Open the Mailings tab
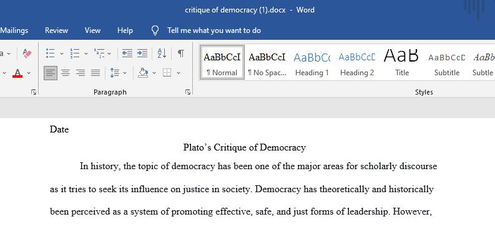This screenshot has width=495, height=227. pos(14,30)
